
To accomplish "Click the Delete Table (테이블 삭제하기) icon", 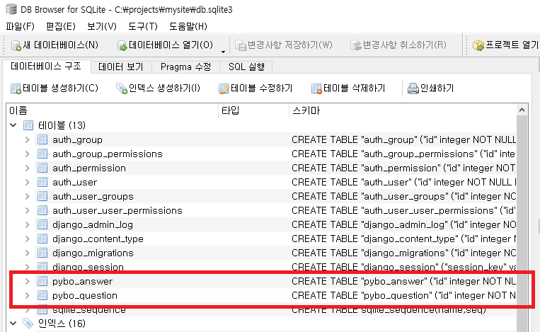I will (316, 88).
